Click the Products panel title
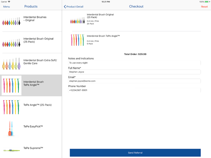 (31, 6)
